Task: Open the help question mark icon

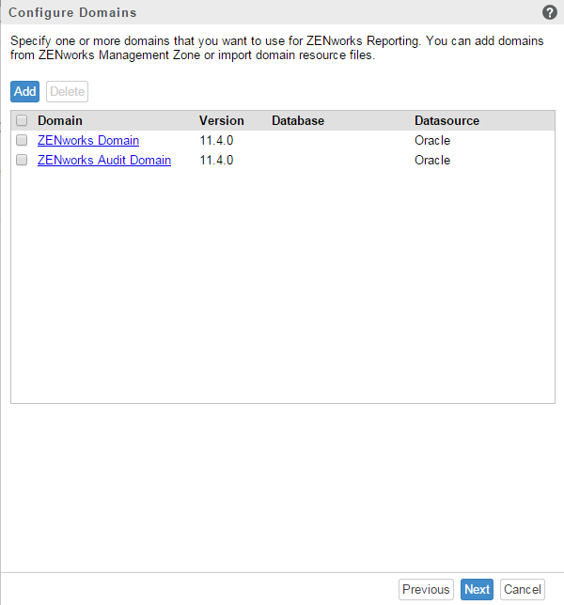Action: (x=549, y=12)
